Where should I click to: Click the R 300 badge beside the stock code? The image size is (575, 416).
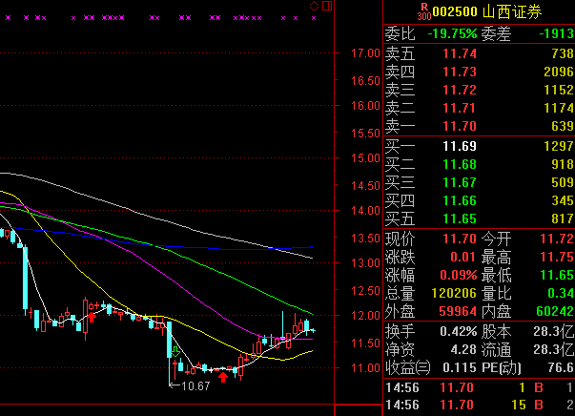click(424, 11)
